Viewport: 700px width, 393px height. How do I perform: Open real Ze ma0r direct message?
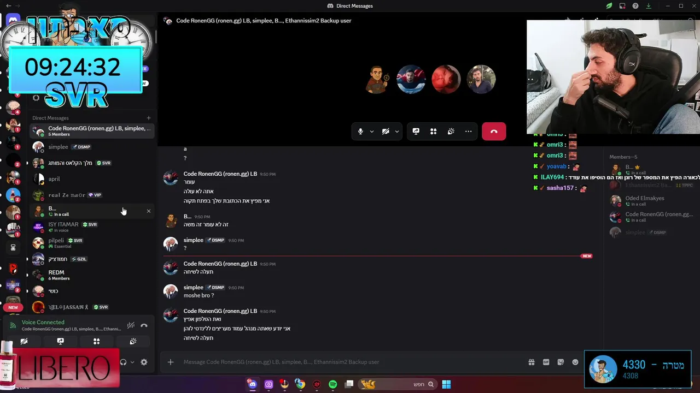tap(91, 195)
